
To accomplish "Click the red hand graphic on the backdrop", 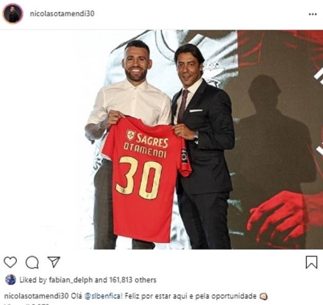I will (x=276, y=218).
